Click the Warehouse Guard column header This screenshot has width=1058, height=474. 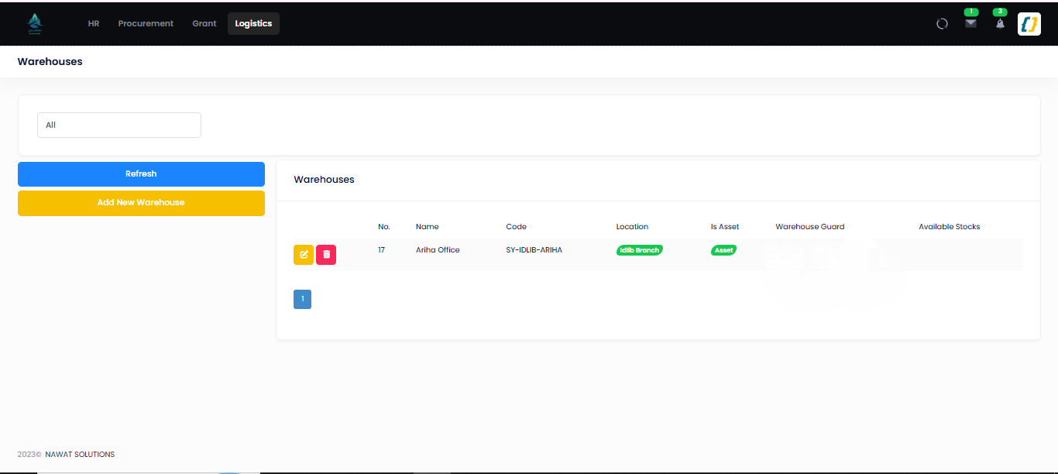coord(810,227)
